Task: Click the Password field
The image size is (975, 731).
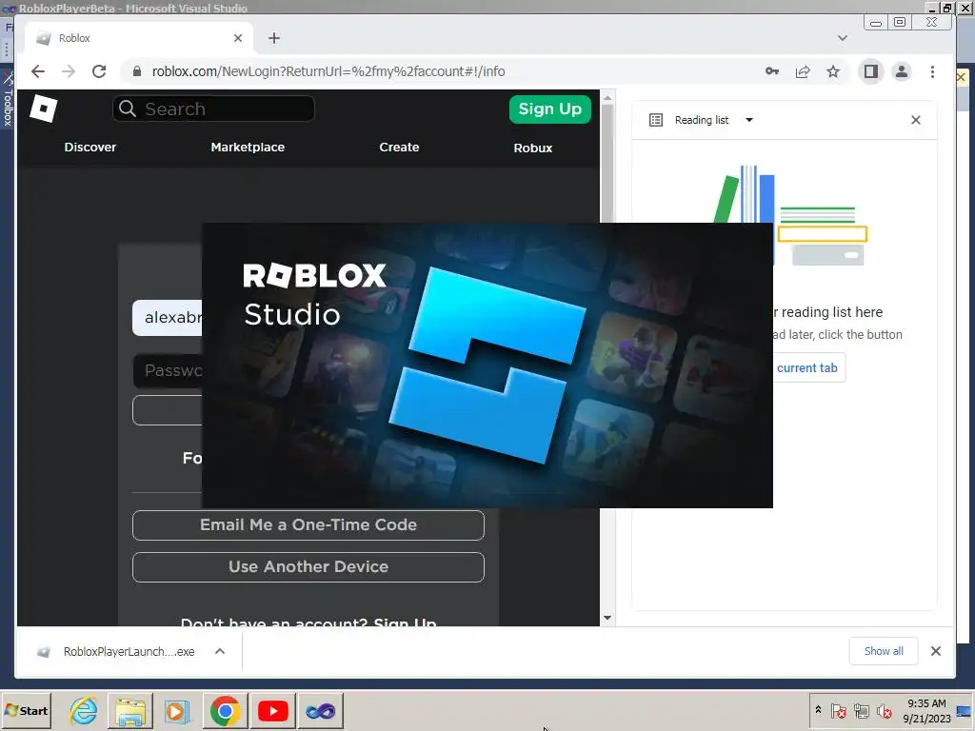Action: pyautogui.click(x=168, y=370)
